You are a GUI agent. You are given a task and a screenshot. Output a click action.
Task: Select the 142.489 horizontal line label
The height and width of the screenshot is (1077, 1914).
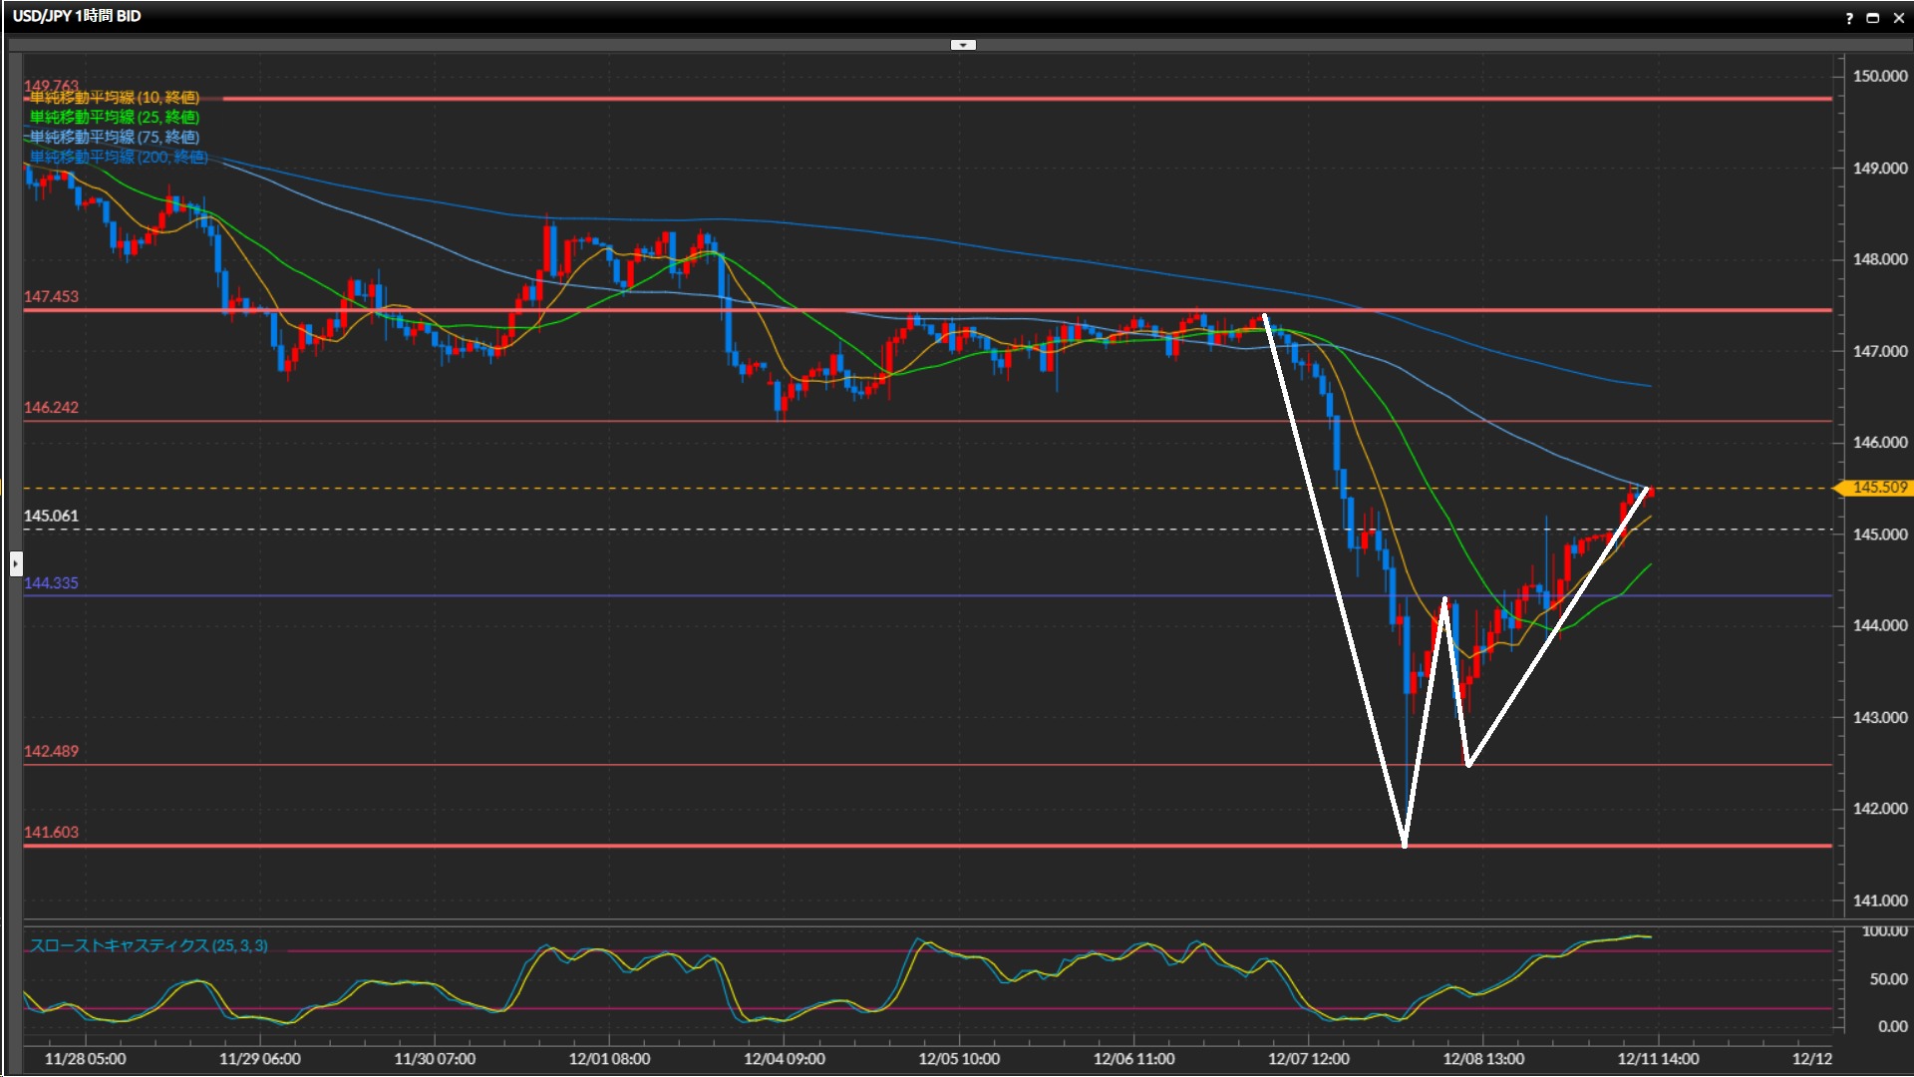(x=51, y=752)
